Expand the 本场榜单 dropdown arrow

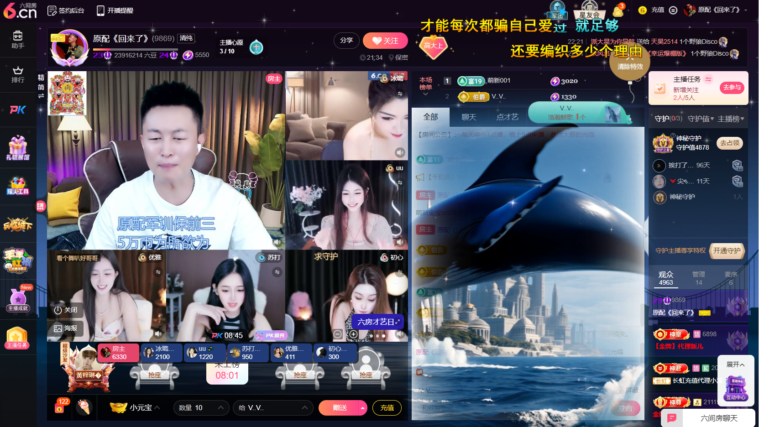coord(426,94)
